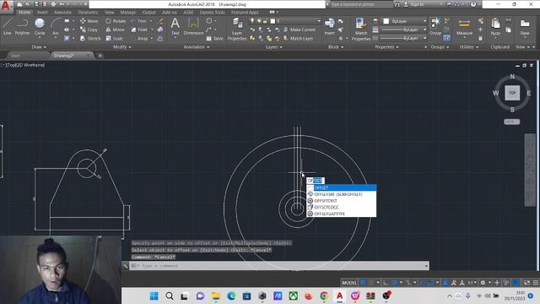Click Make Current layer button
The image size is (540, 304).
pyautogui.click(x=299, y=30)
